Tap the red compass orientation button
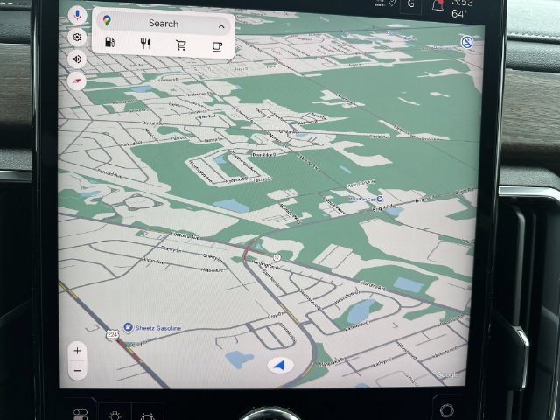This screenshot has height=420, width=560. point(77,80)
